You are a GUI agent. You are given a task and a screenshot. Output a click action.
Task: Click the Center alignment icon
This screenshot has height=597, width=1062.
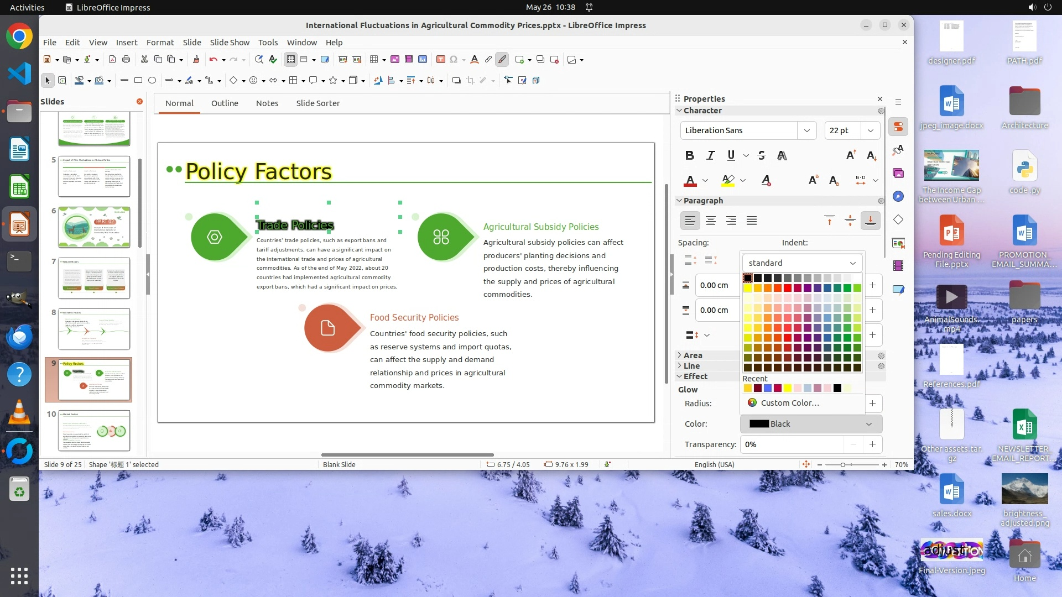pyautogui.click(x=711, y=221)
